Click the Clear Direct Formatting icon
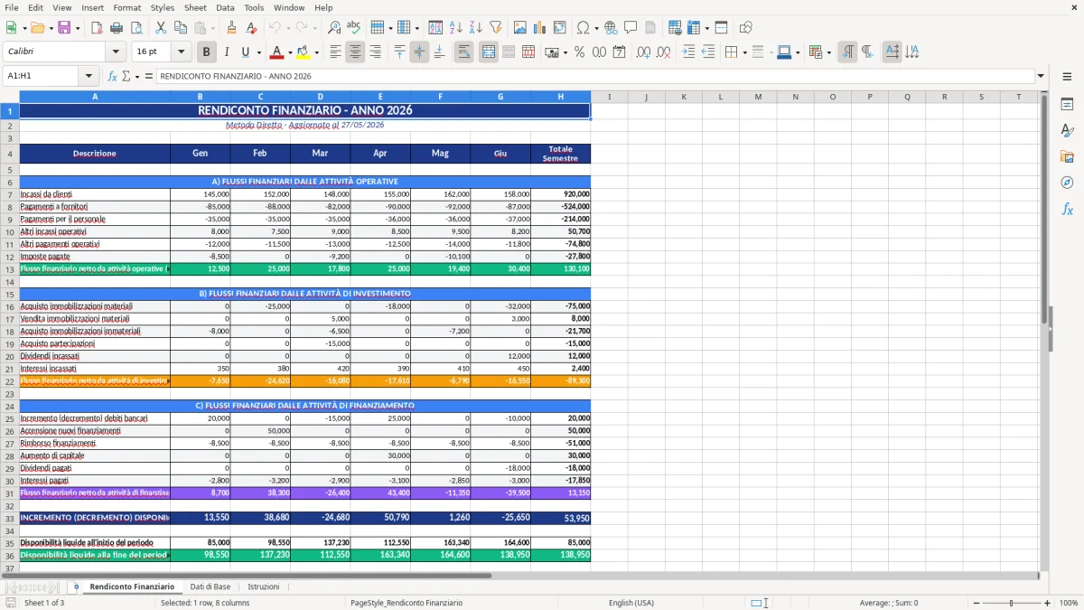Screen dimensions: 1084x610 tap(251, 28)
